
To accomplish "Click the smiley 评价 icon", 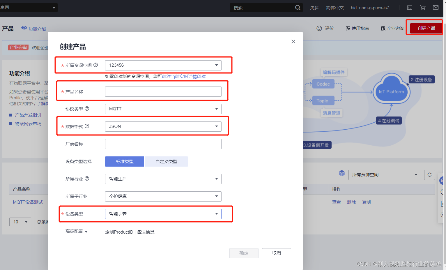I will pyautogui.click(x=319, y=28).
